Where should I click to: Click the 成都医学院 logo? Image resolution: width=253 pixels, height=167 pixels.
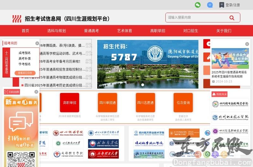coord(103,144)
